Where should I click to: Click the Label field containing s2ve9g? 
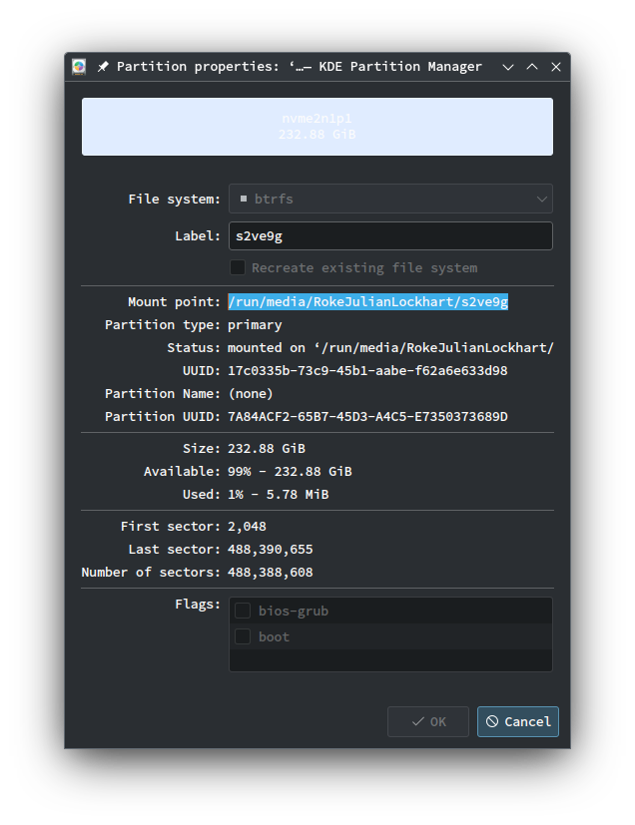coord(390,235)
